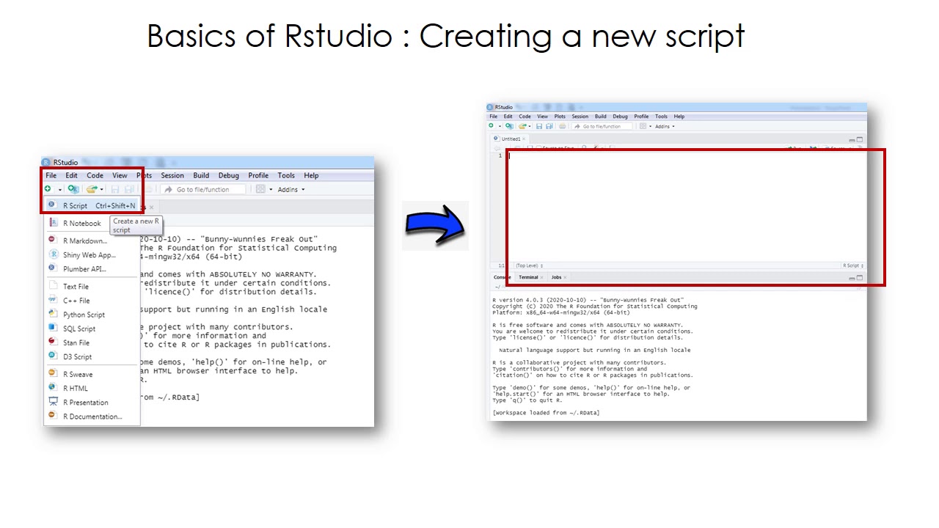Click the Save All icon in right RStudio window
The width and height of the screenshot is (939, 528).
click(549, 126)
